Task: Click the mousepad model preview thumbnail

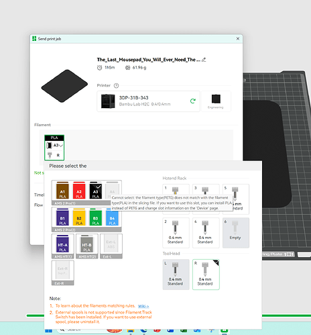Action: tap(64, 86)
